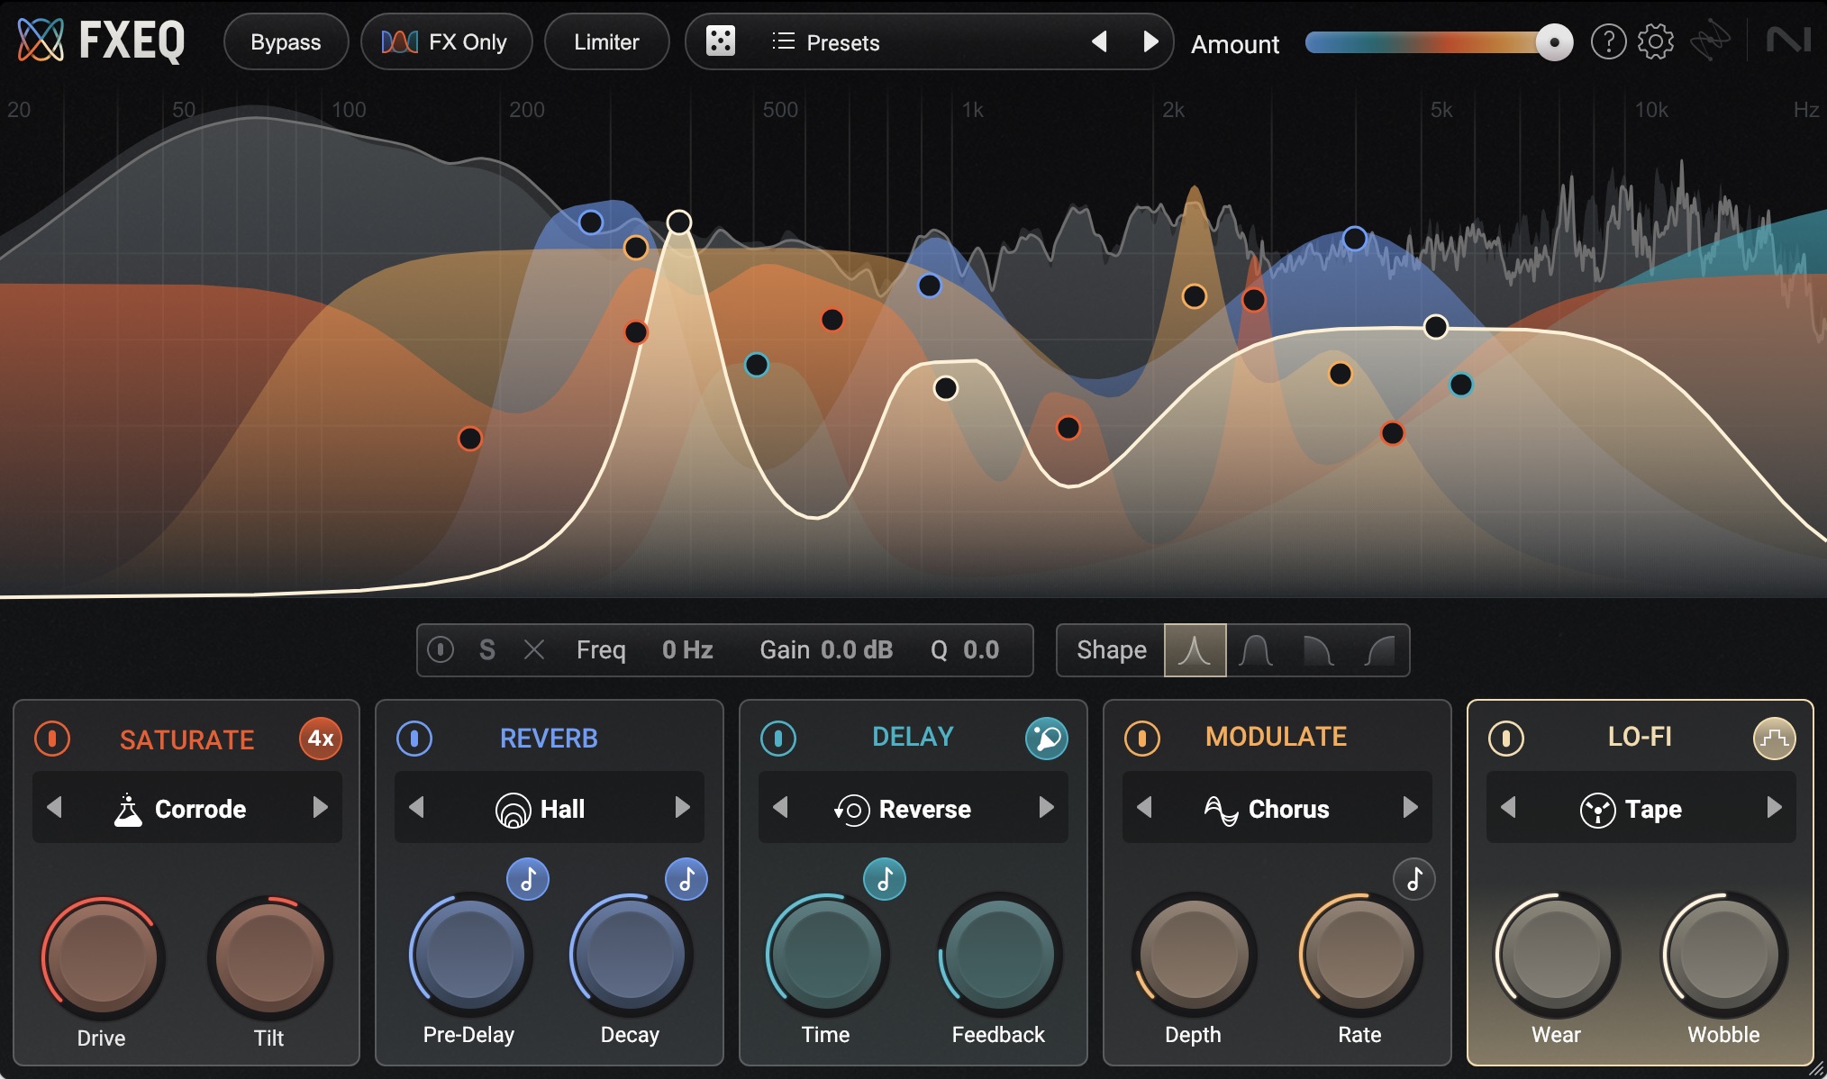Click the Limiter button
Image resolution: width=1827 pixels, height=1079 pixels.
click(x=606, y=41)
